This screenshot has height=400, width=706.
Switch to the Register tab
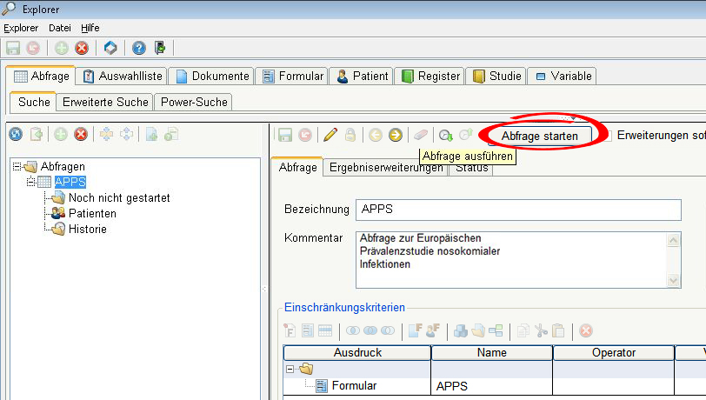point(430,77)
